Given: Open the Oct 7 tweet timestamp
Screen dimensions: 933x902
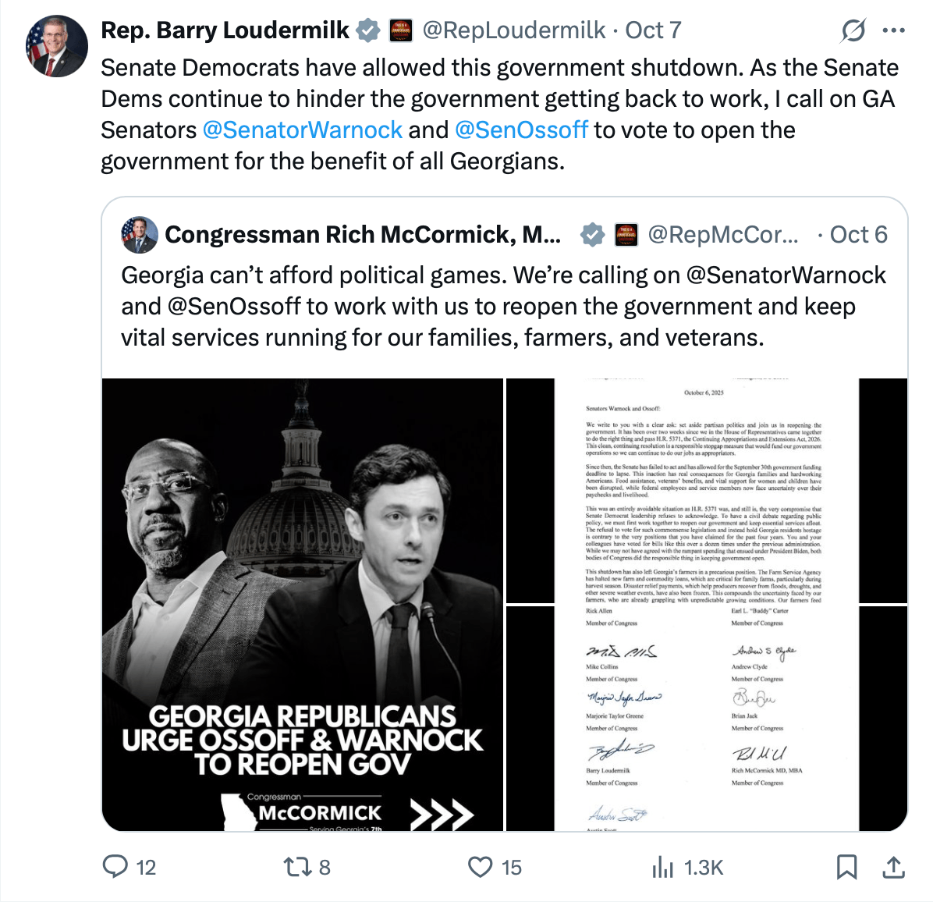Looking at the screenshot, I should (653, 30).
